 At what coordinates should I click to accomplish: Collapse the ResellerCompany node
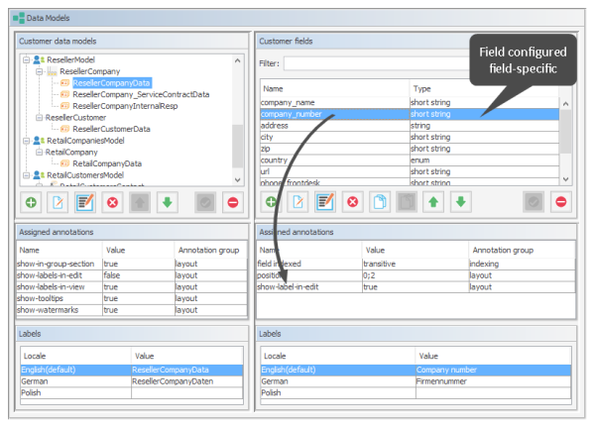pos(39,71)
